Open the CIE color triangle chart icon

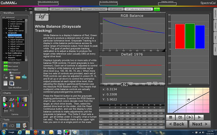[x=5, y=105]
